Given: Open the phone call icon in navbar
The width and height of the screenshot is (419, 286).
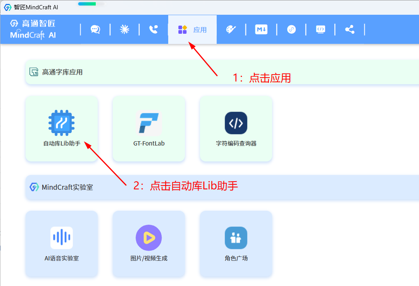Looking at the screenshot, I should pyautogui.click(x=153, y=29).
